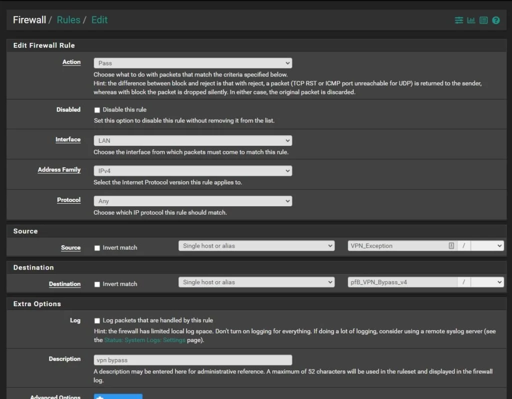The height and width of the screenshot is (399, 512).
Task: Click the alias icon in VPN_Exception field
Action: 451,246
